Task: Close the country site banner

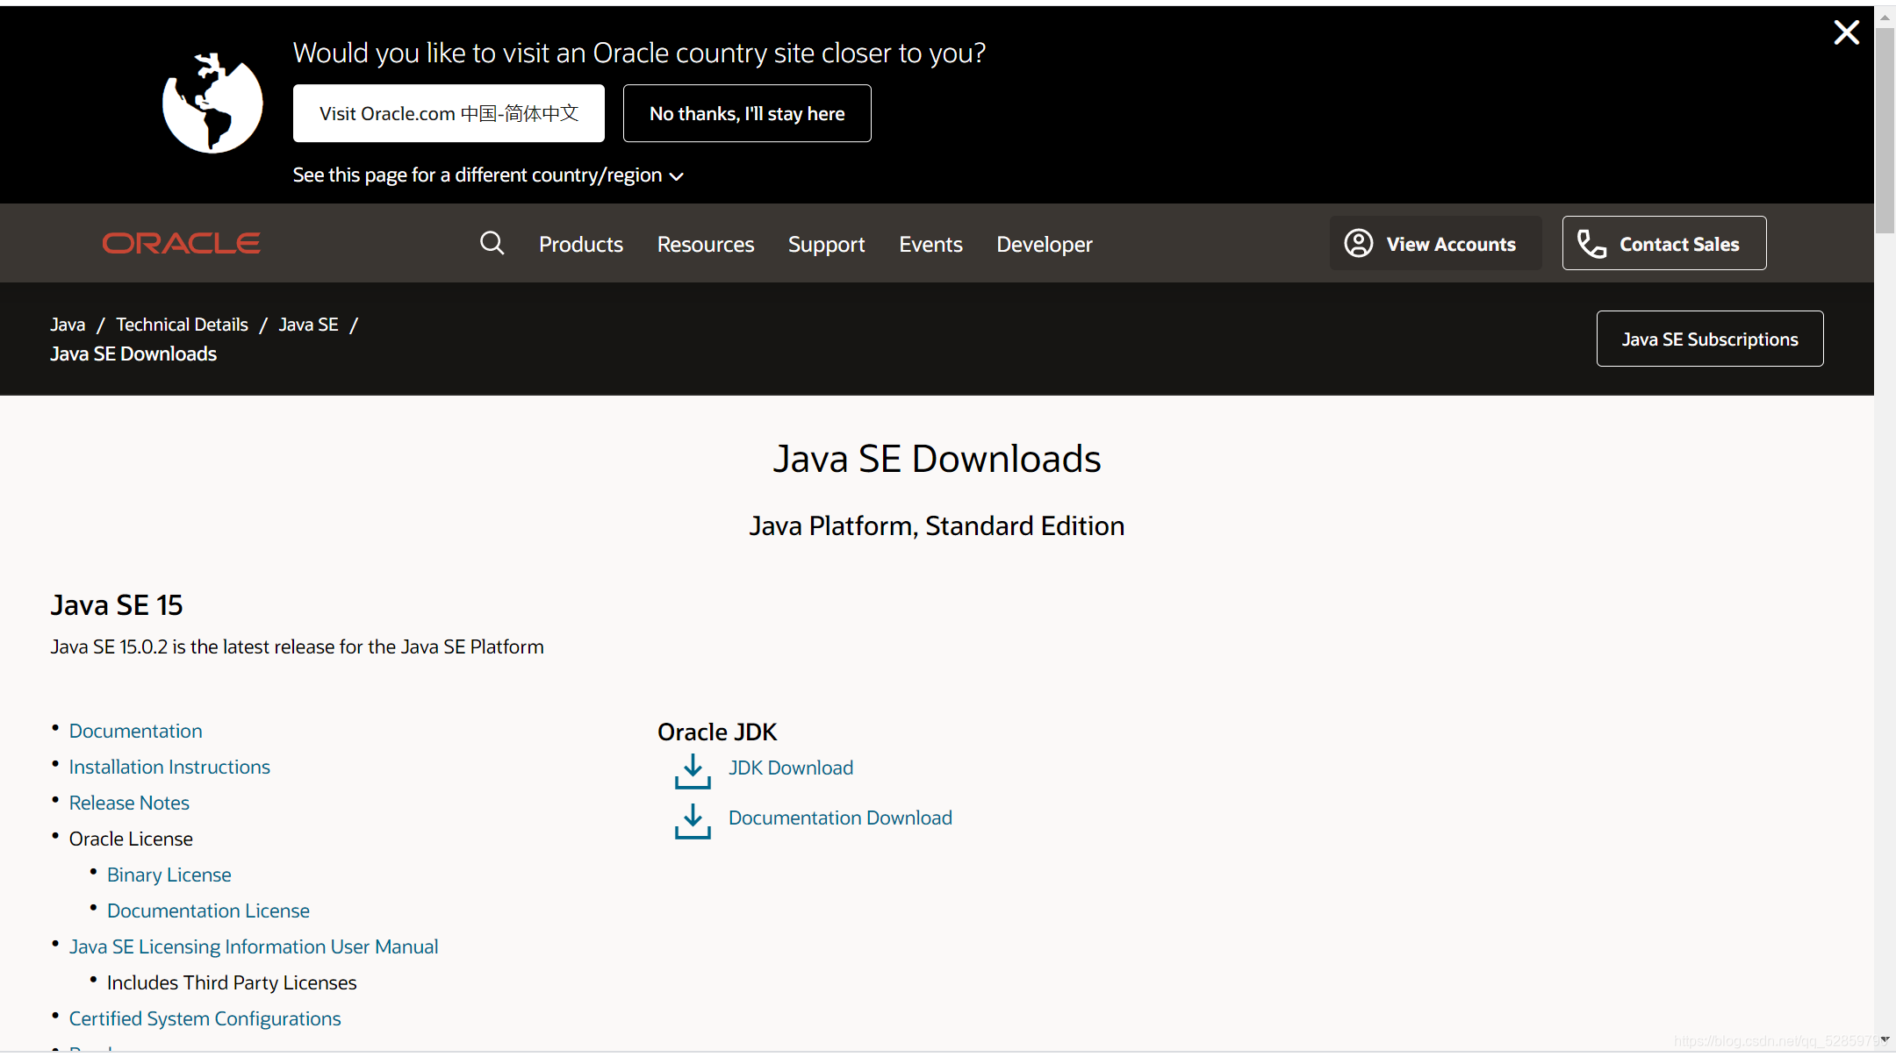Action: 1846,32
